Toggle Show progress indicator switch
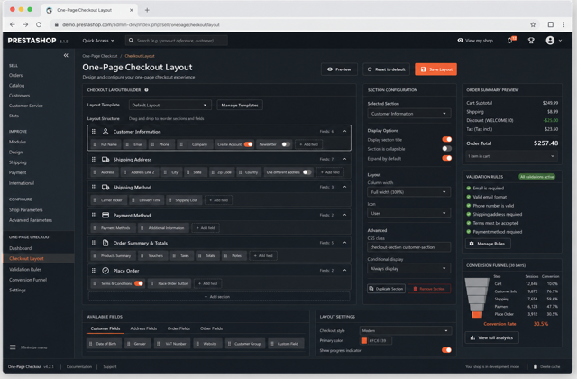577x379 pixels. [x=446, y=350]
